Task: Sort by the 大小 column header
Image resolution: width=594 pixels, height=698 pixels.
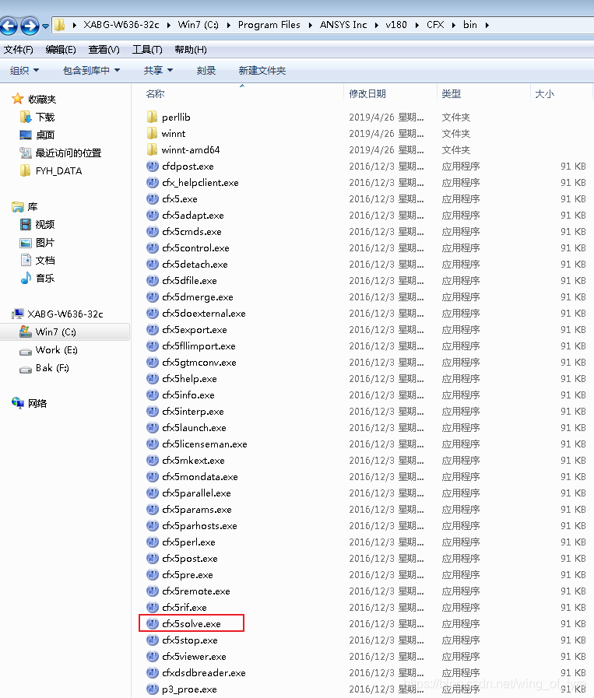Action: [x=544, y=94]
